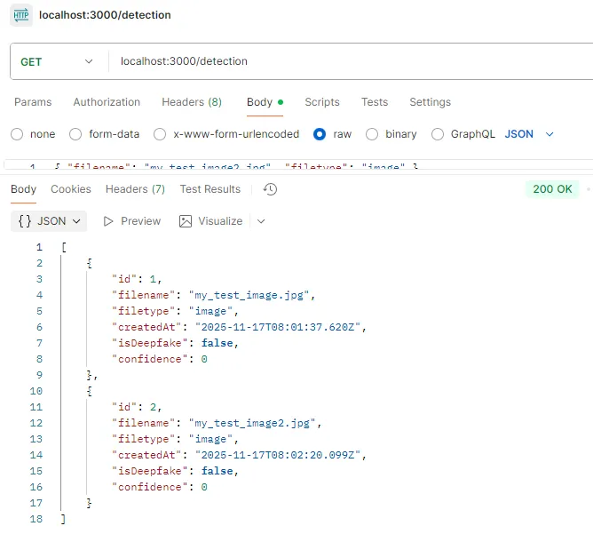
Task: Click the request URL input field
Action: 346,61
